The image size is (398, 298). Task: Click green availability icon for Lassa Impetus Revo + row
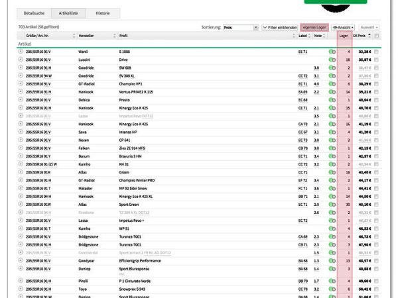[x=332, y=221]
